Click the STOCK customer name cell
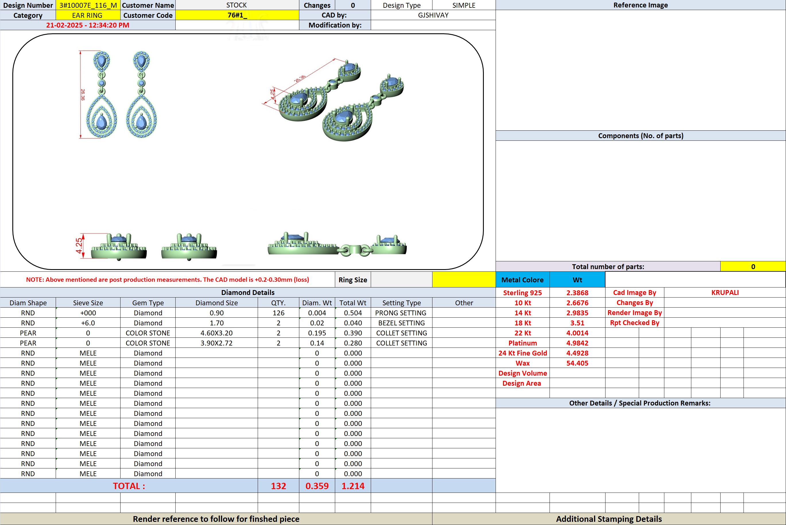This screenshot has width=786, height=525. 237,5
